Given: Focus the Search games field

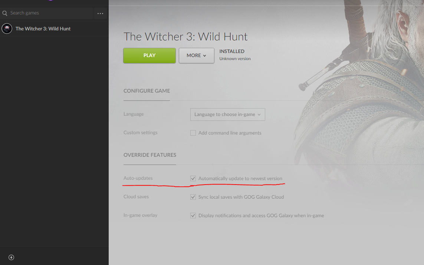Looking at the screenshot, I should click(x=51, y=13).
